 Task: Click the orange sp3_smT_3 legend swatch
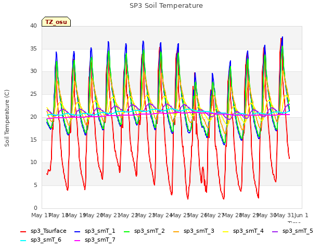[x=176, y=231]
